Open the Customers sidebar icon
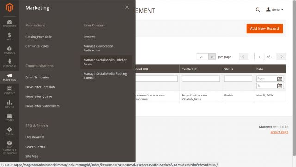The width and height of the screenshot is (296, 167). click(x=9, y=64)
